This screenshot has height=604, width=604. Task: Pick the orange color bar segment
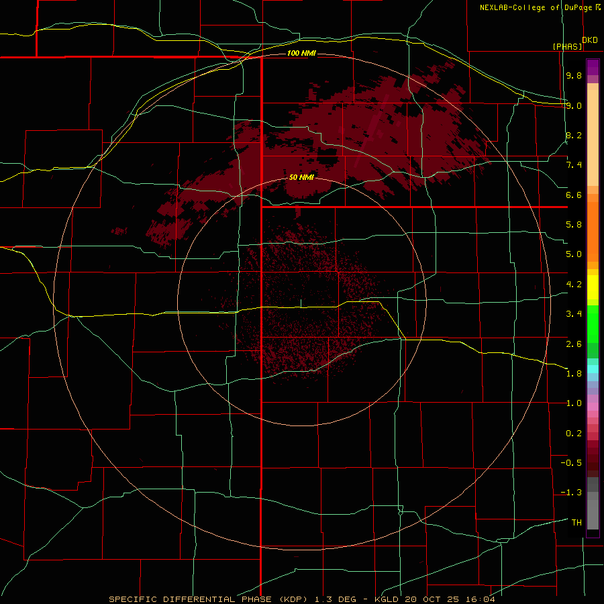point(593,232)
